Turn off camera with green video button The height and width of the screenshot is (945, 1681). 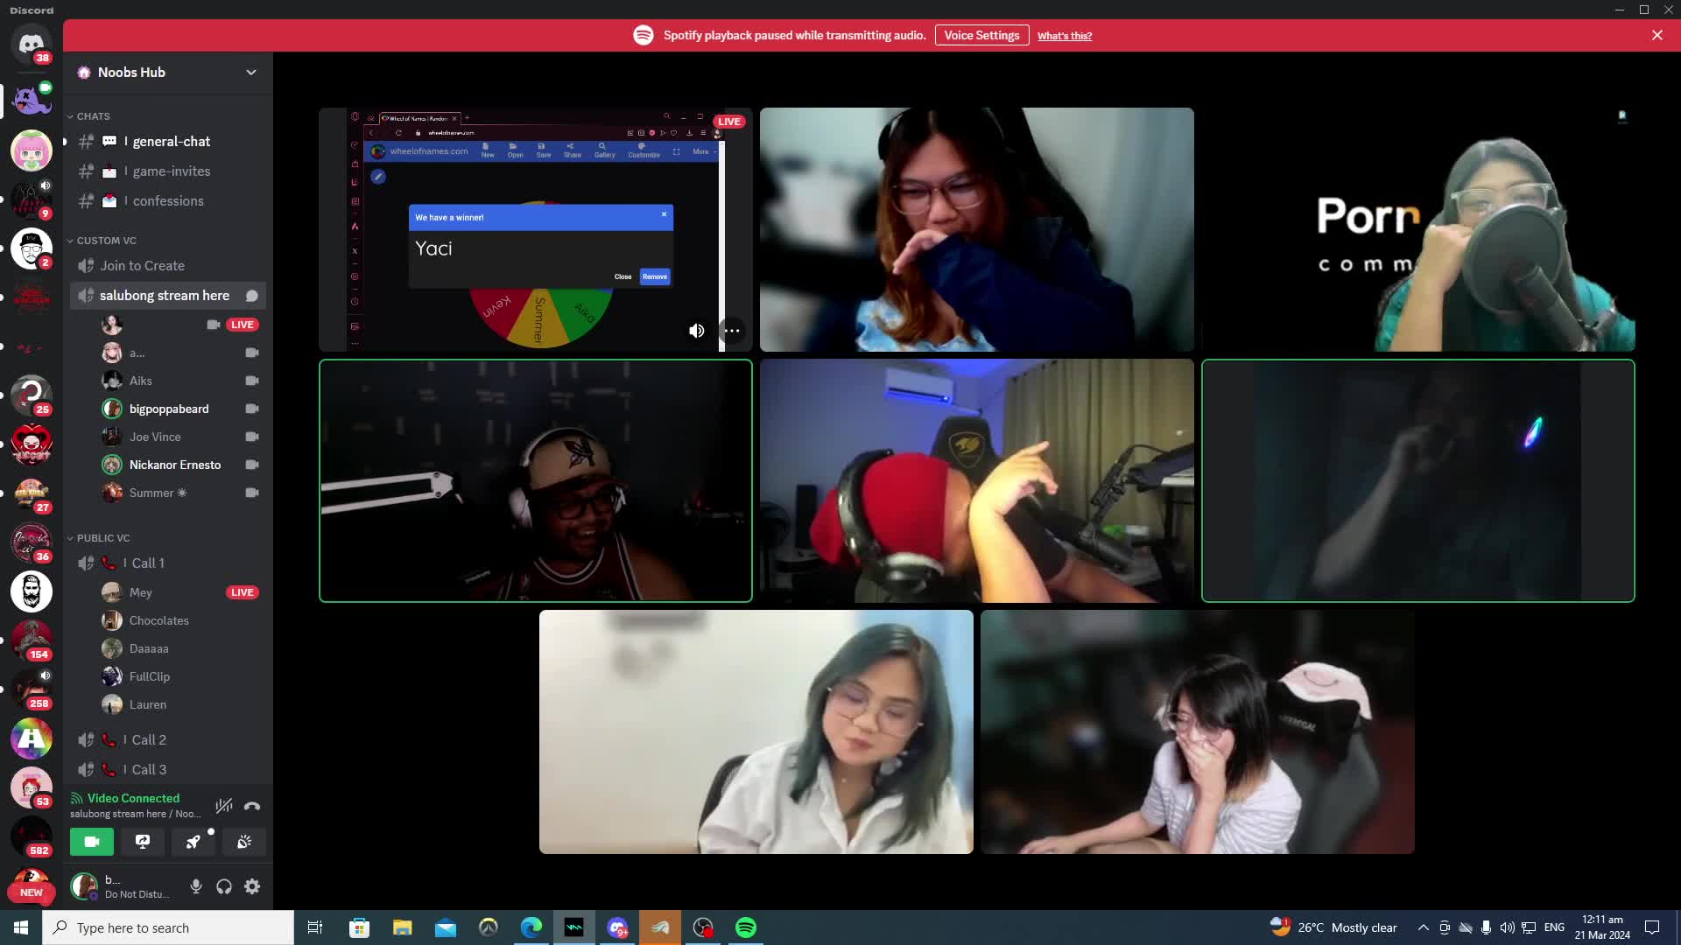pyautogui.click(x=92, y=842)
